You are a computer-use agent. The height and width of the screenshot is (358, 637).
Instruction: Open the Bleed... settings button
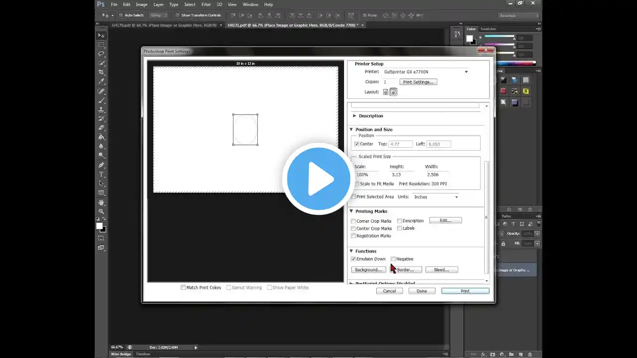pos(441,269)
